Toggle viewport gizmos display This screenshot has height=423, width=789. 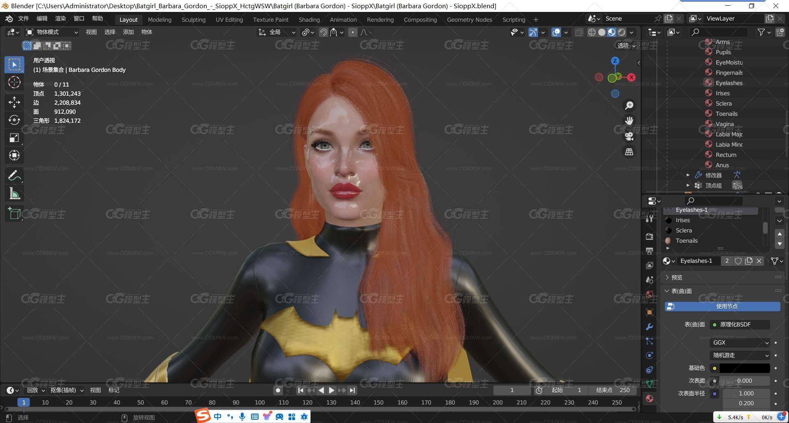coord(533,32)
